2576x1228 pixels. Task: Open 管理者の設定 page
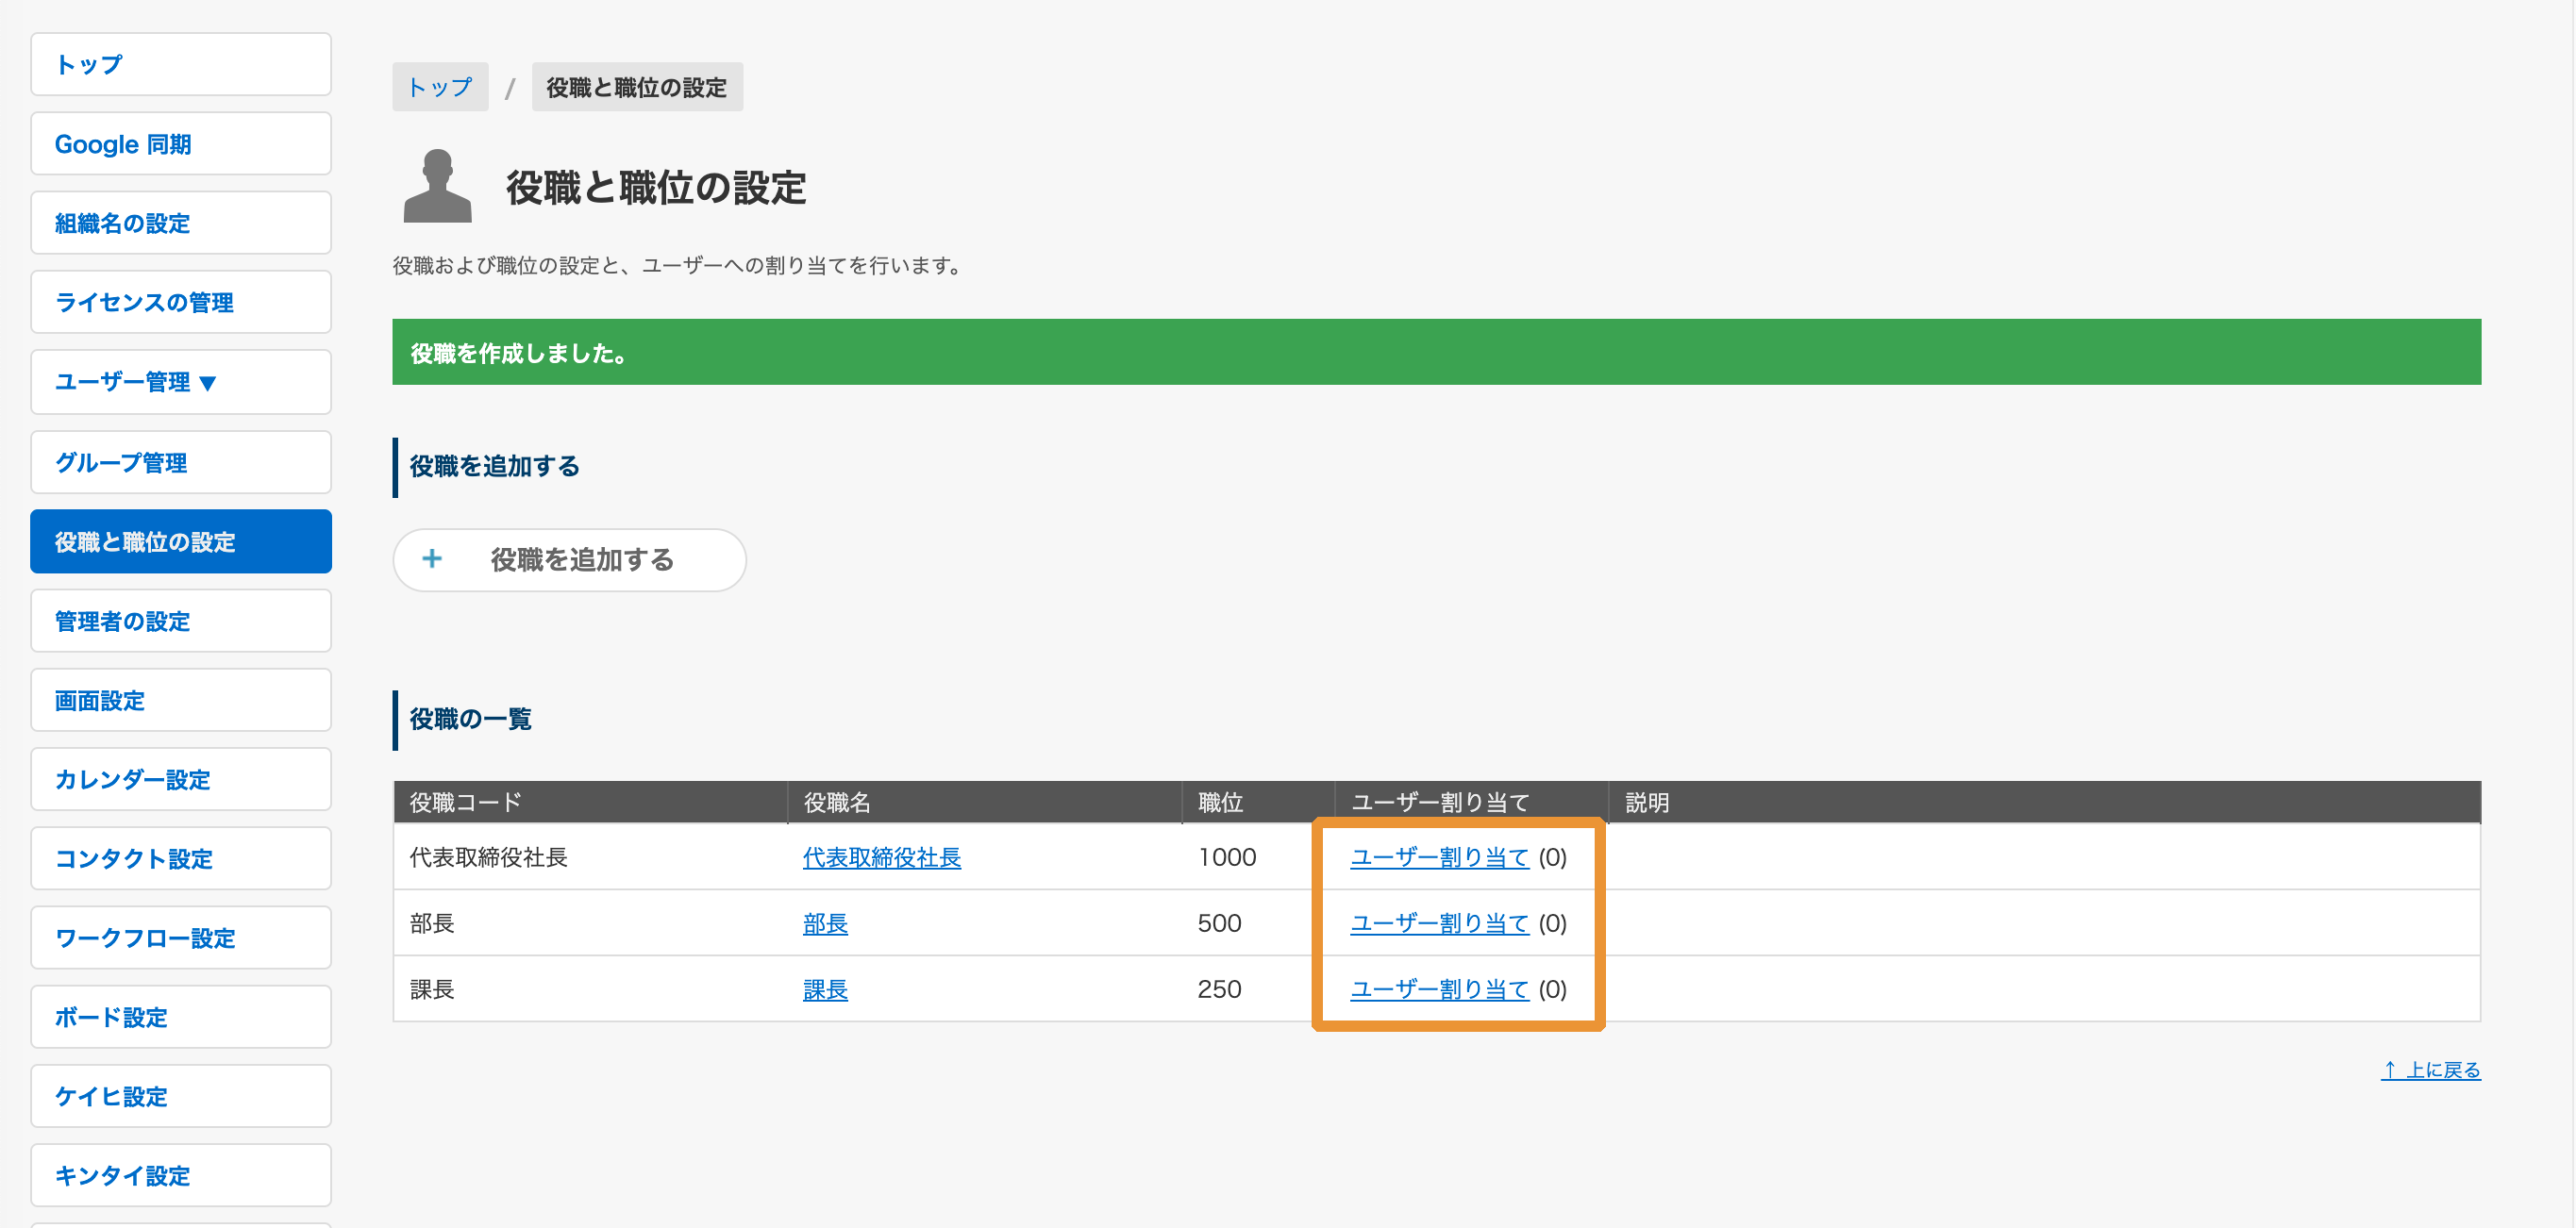181,621
